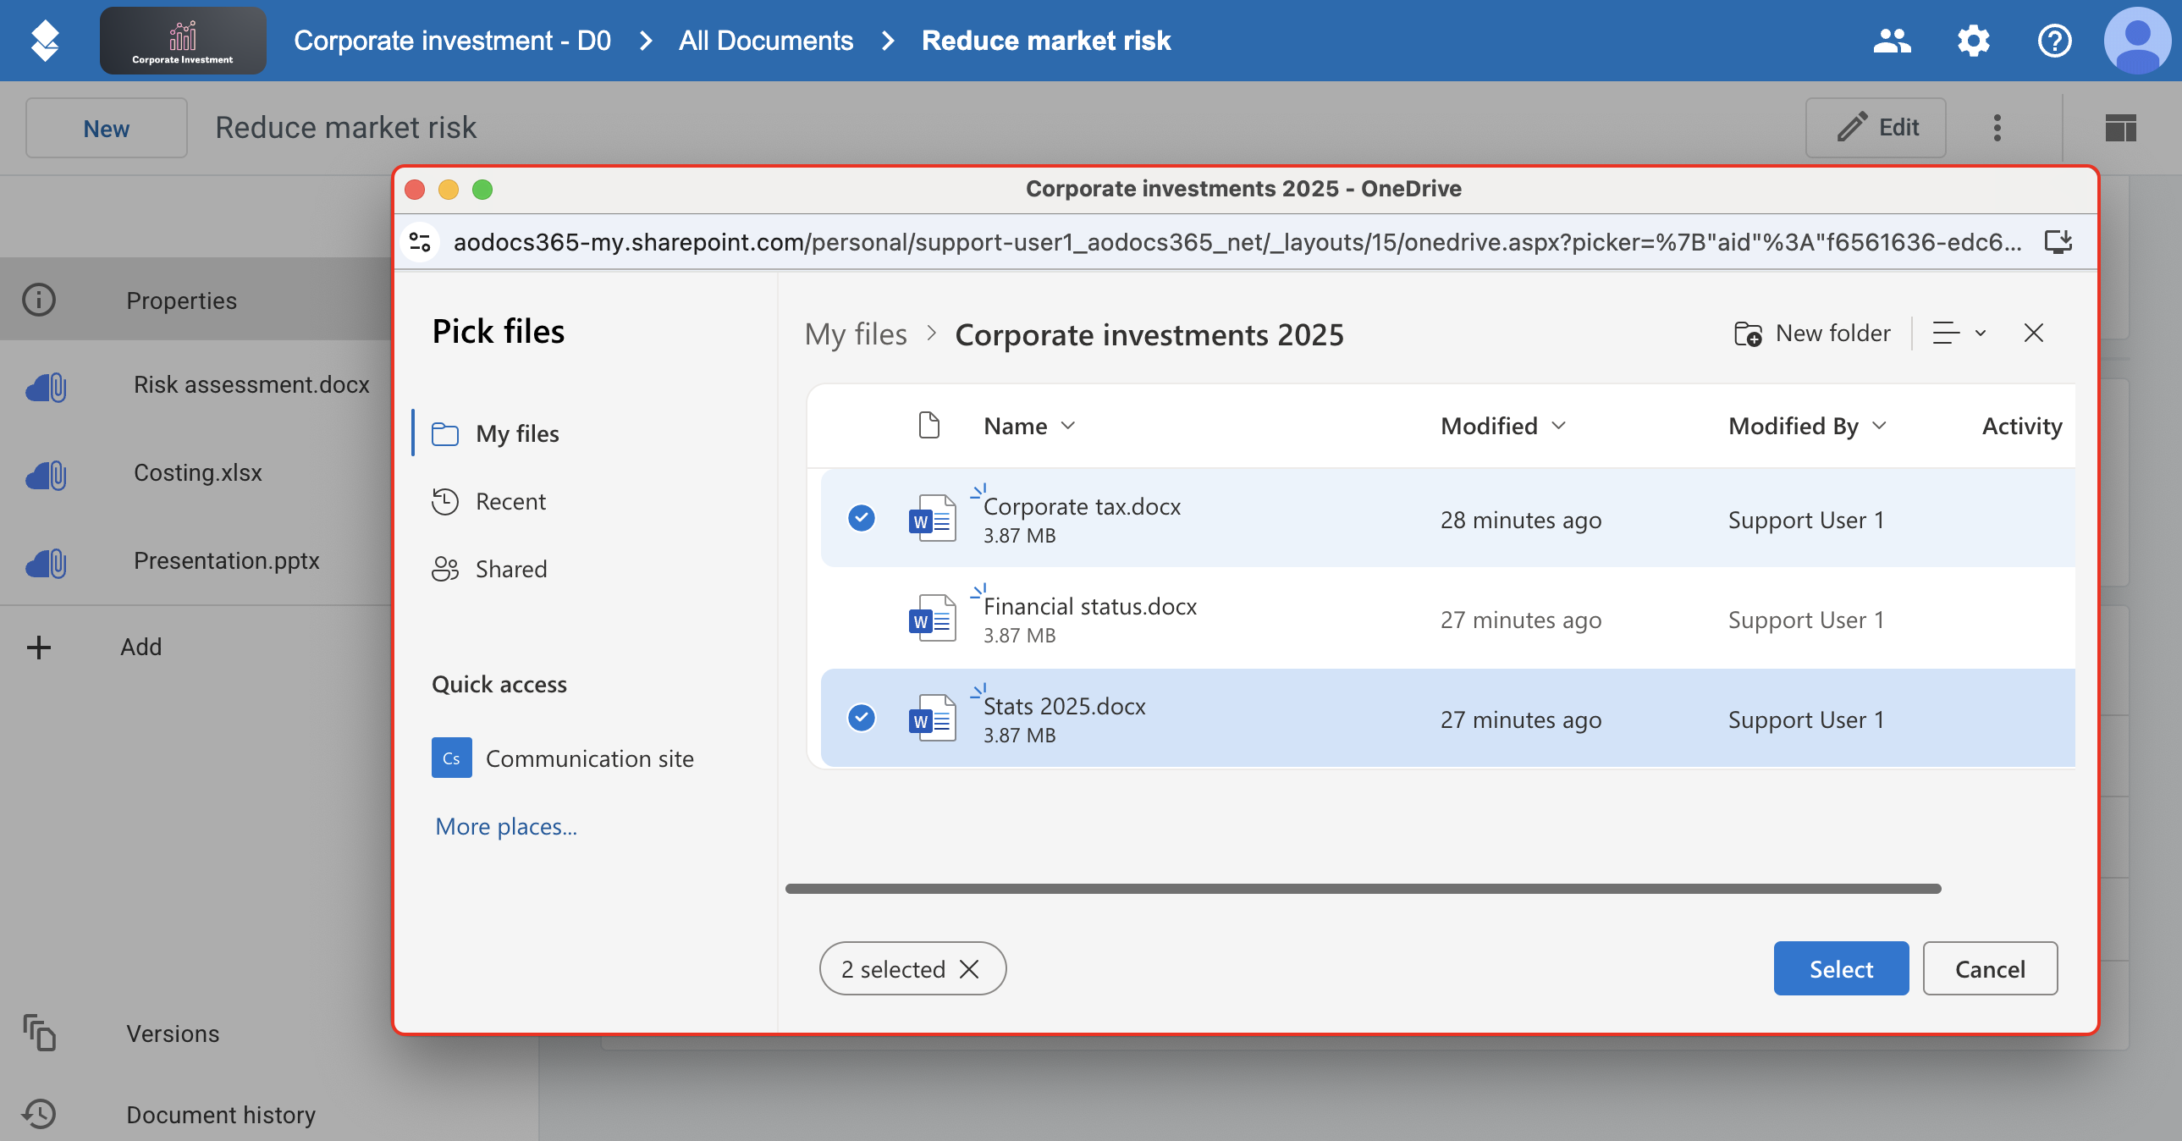This screenshot has height=1141, width=2182.
Task: Click the Stats 2025.docx file name
Action: pyautogui.click(x=1064, y=707)
